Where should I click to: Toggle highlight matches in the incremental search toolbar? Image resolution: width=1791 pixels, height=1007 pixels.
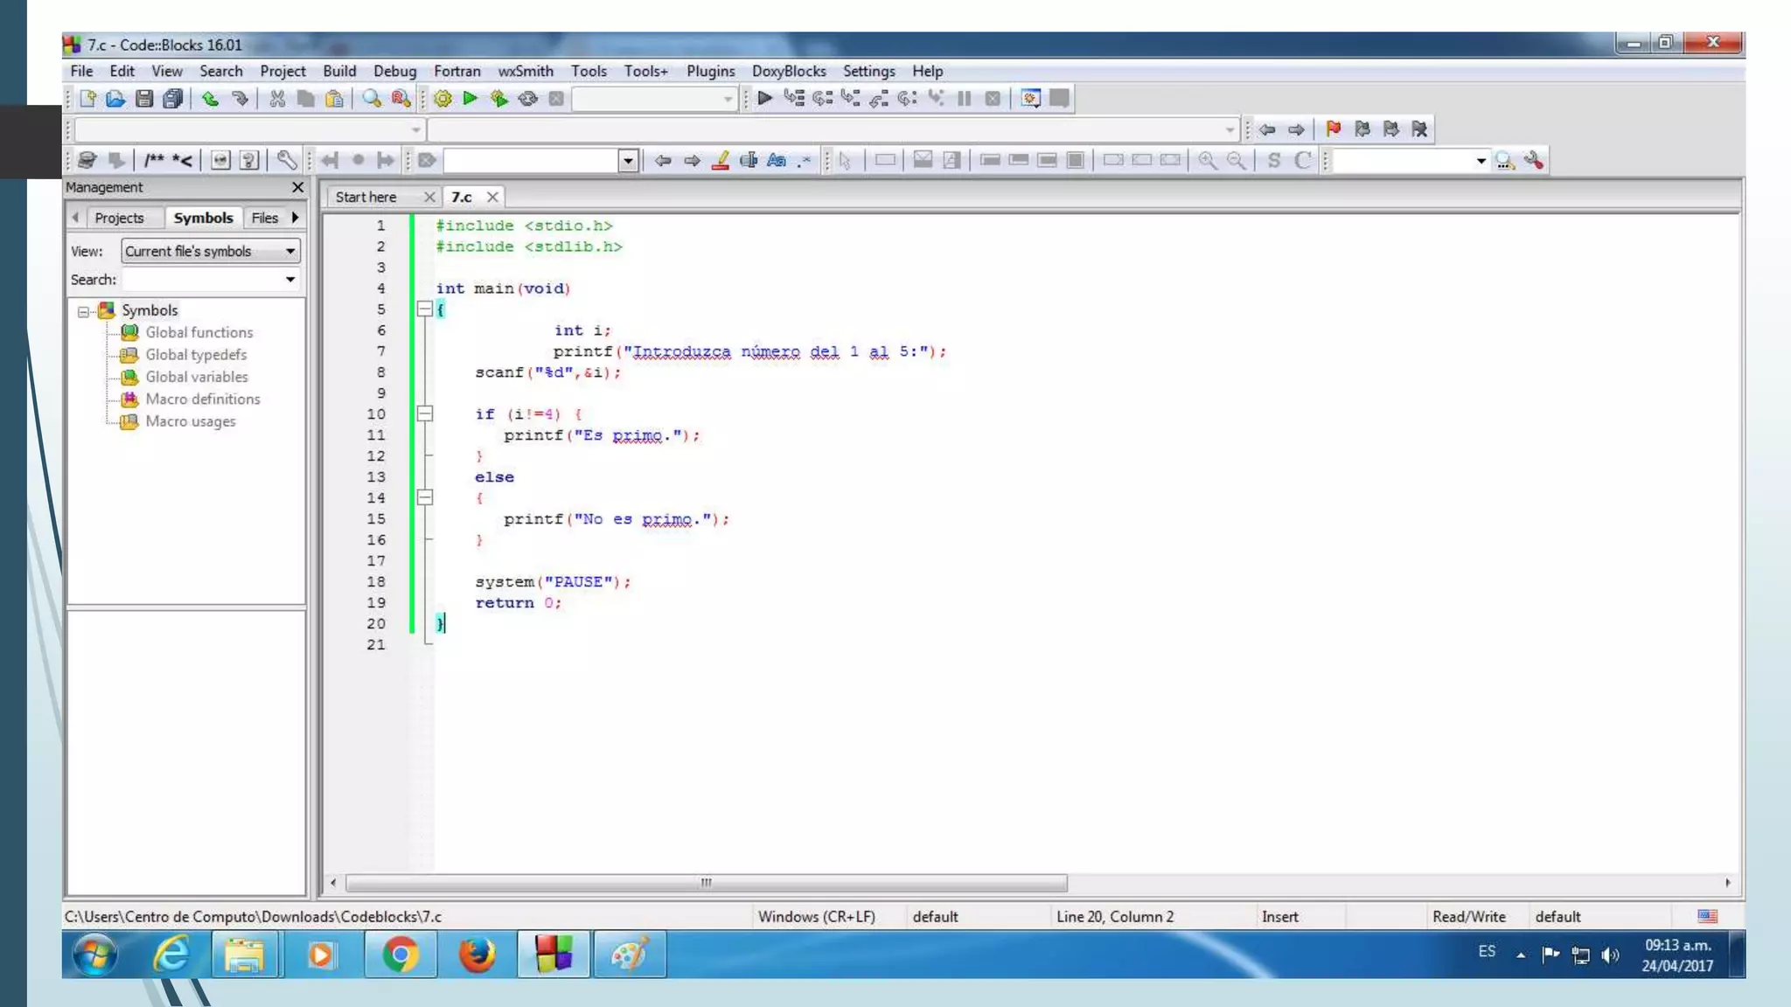[x=721, y=160]
